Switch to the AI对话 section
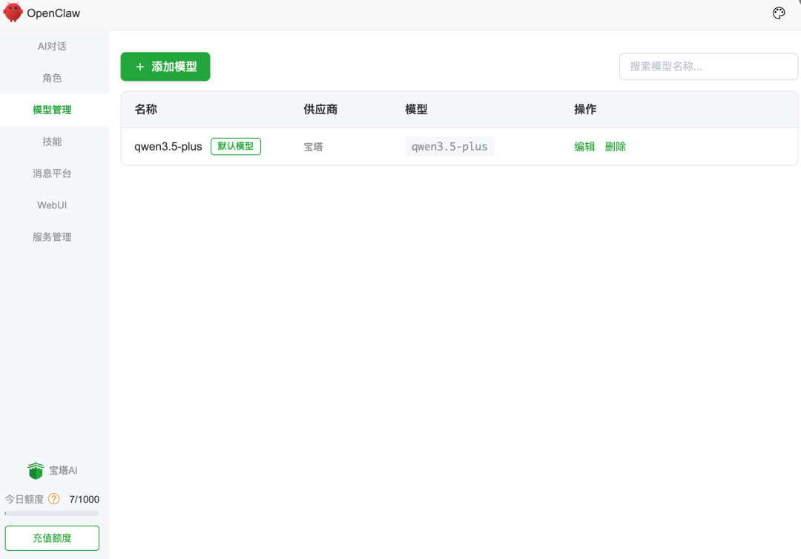This screenshot has width=801, height=559. point(51,46)
